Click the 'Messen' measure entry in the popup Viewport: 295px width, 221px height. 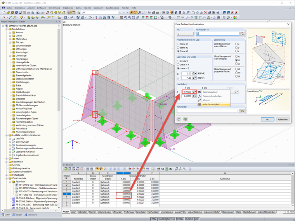206,100
